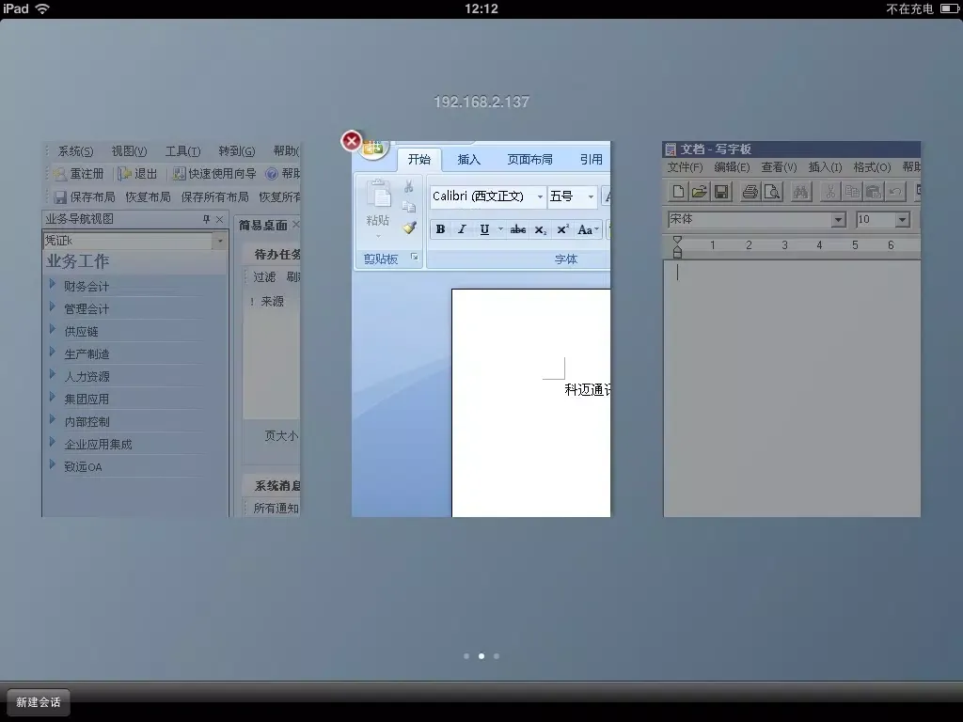This screenshot has width=963, height=722.
Task: Click 恢复布局 toolbar button
Action: click(148, 197)
